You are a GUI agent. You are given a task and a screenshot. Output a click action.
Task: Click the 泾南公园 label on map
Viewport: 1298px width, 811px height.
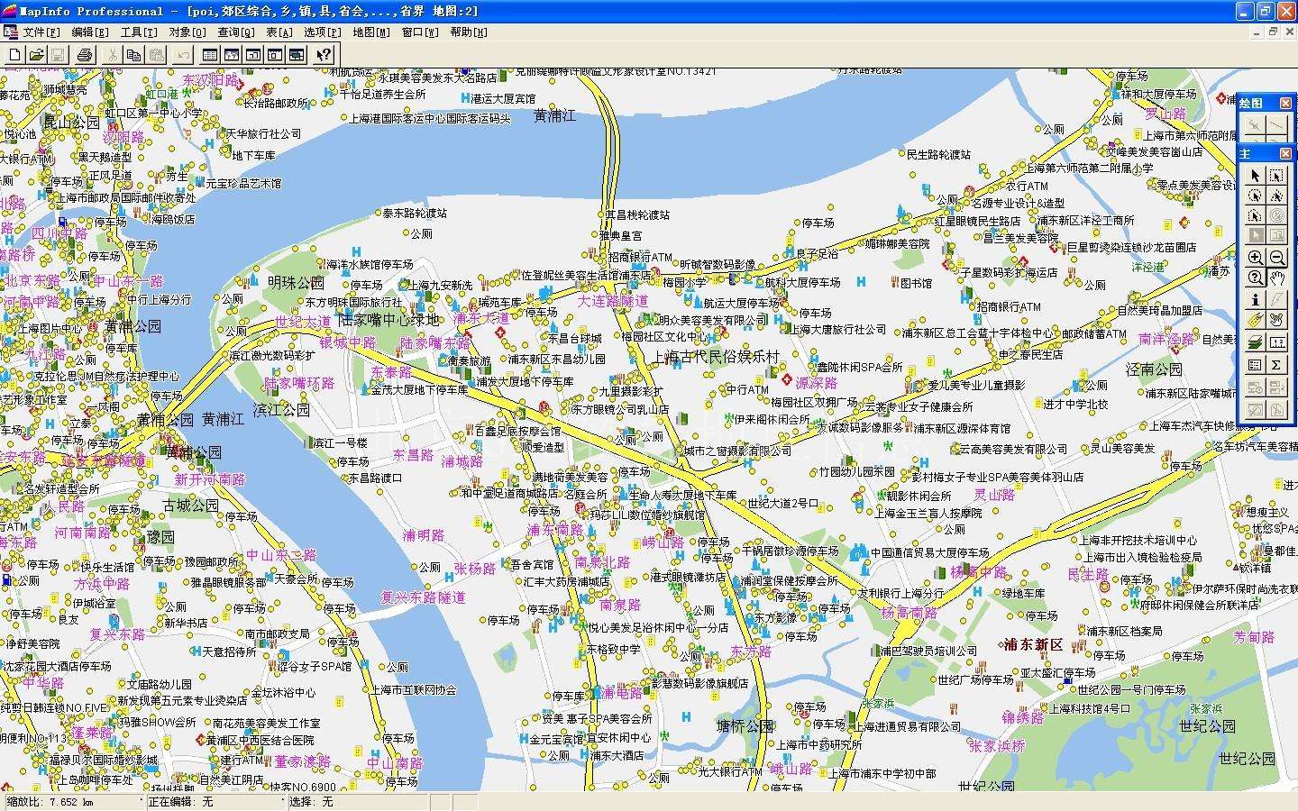[x=1154, y=369]
